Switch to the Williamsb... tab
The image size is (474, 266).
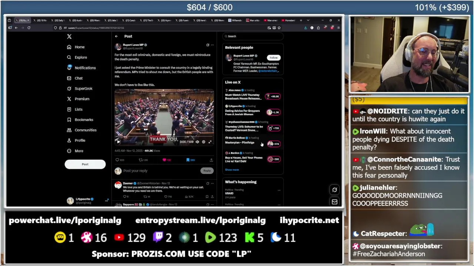[x=236, y=20]
